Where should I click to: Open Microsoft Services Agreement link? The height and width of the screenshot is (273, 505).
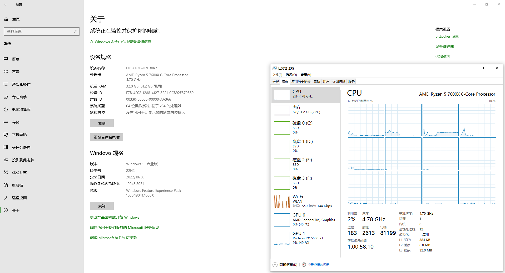click(125, 228)
